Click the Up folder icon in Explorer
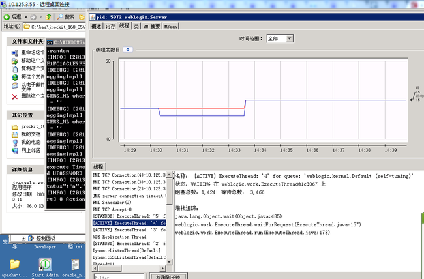Viewport: 424px width, 279px height. [48, 17]
